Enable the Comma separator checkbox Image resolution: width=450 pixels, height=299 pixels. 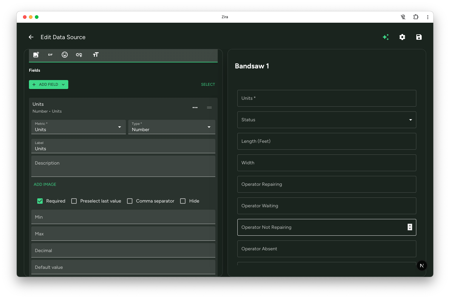click(130, 201)
